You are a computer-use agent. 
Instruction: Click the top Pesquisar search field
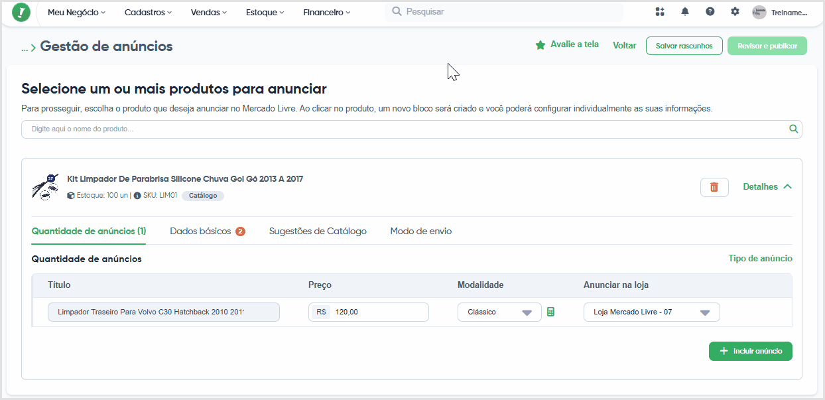coord(504,12)
